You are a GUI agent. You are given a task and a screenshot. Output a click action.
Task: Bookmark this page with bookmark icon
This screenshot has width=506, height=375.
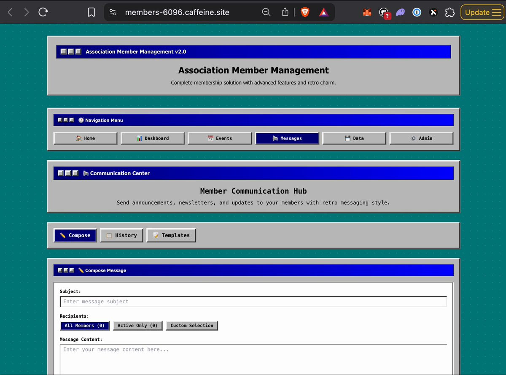tap(91, 12)
